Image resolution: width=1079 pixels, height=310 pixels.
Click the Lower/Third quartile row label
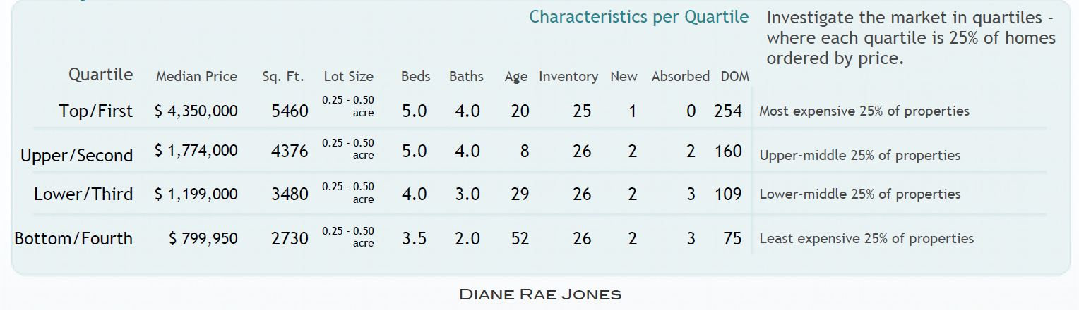(x=83, y=194)
